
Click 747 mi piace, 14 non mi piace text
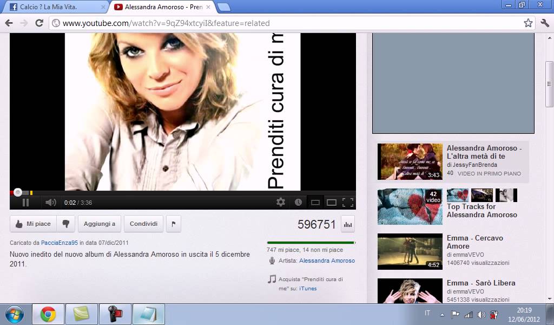pos(305,250)
